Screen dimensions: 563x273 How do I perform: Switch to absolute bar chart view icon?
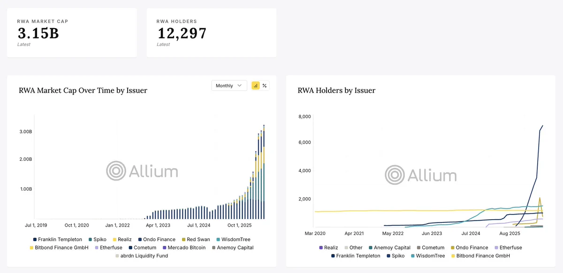pyautogui.click(x=256, y=86)
